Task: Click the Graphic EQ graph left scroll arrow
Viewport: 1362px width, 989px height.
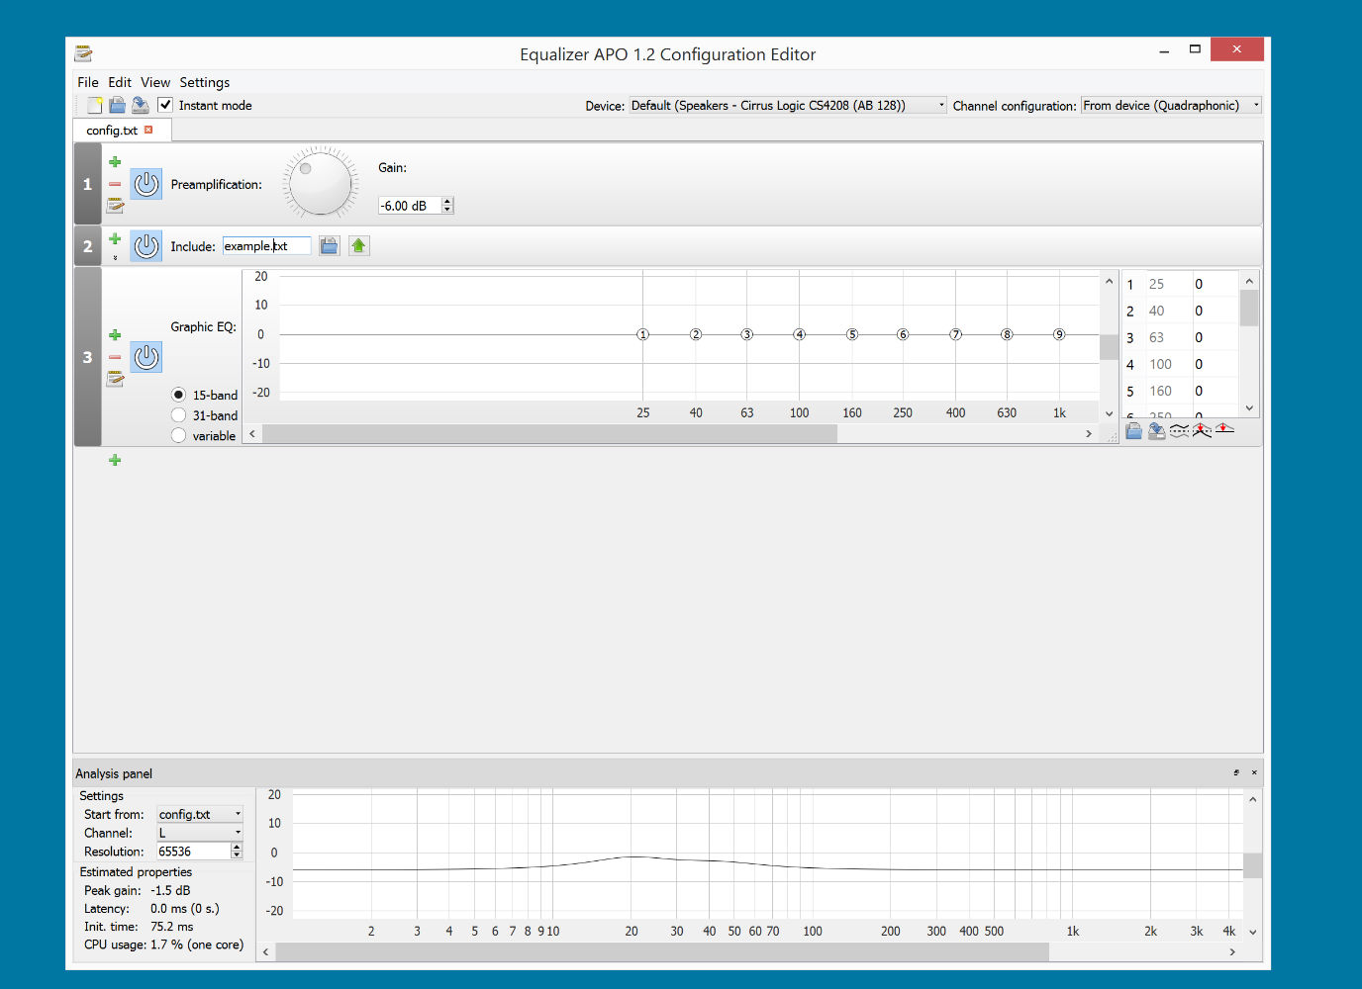Action: 252,434
